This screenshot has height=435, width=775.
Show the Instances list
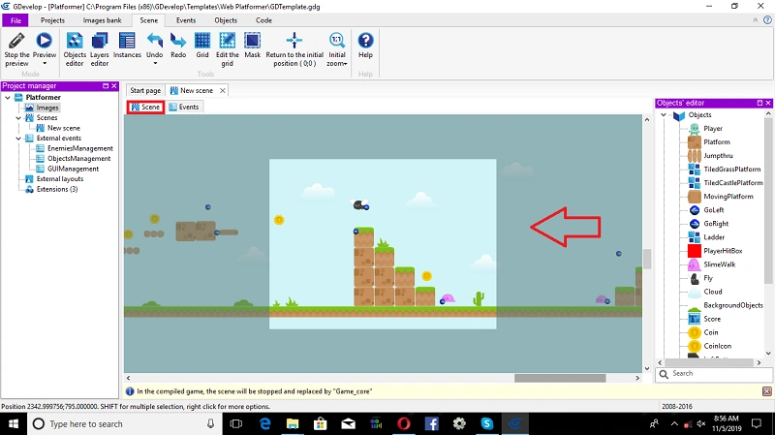click(x=127, y=46)
